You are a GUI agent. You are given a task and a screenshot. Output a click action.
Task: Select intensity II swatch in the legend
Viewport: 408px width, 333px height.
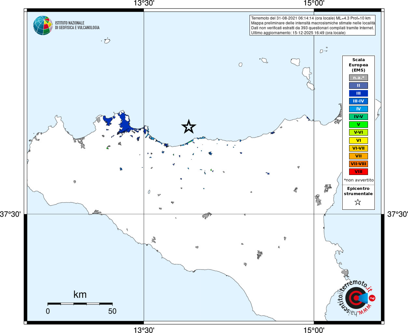pyautogui.click(x=359, y=86)
